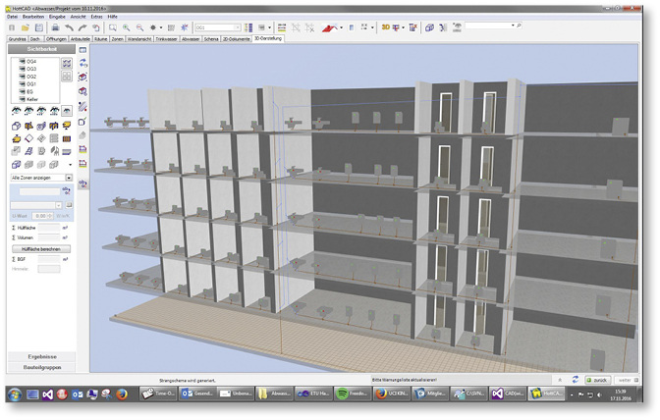Click the Save icon in the toolbar
Screen dimensions: 660x420
coord(38,27)
